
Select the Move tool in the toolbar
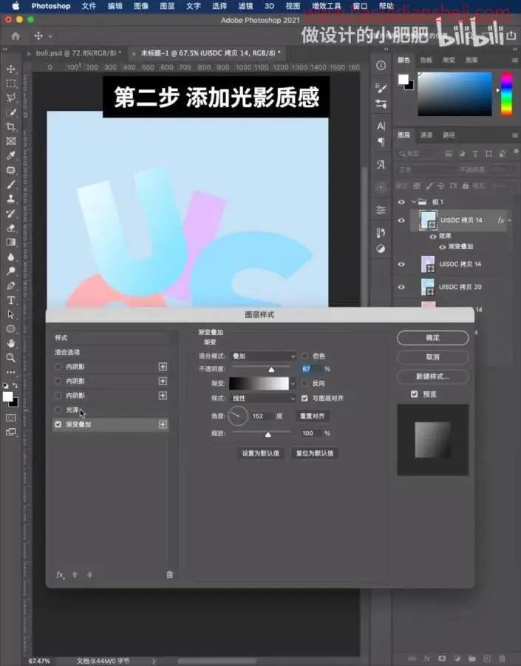pyautogui.click(x=12, y=69)
